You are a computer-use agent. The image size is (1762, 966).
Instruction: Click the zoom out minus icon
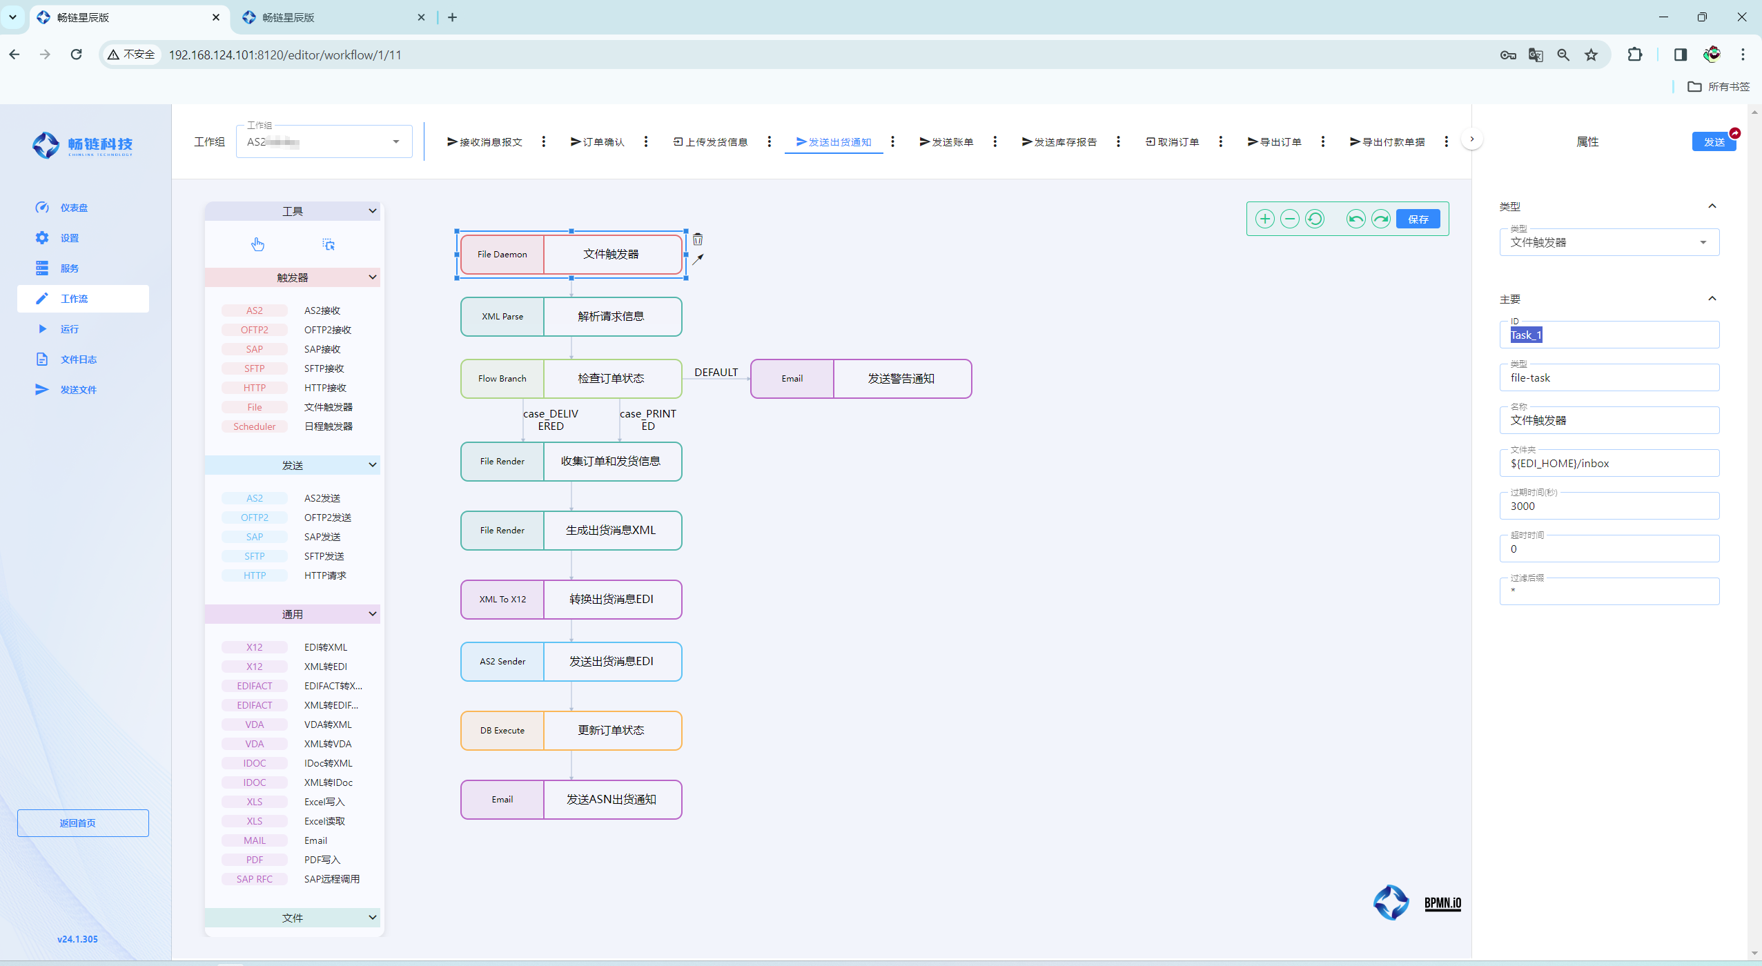1289,219
